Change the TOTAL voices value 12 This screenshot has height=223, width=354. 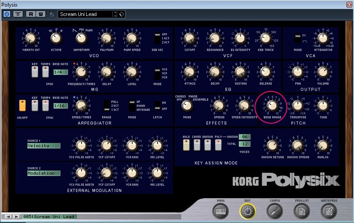pos(244,144)
